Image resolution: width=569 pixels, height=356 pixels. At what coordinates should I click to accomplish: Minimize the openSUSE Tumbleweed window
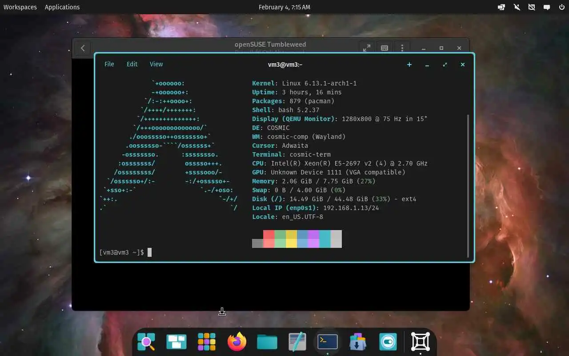pyautogui.click(x=424, y=48)
